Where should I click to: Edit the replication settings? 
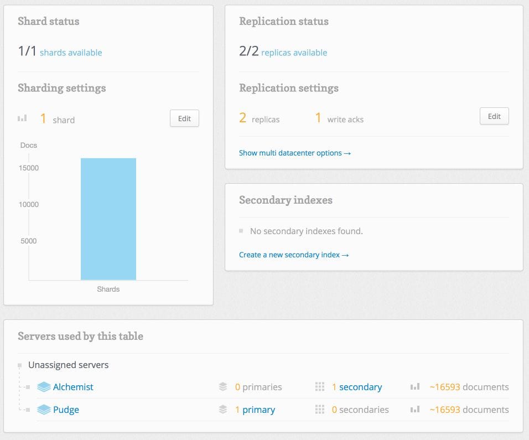[x=494, y=116]
